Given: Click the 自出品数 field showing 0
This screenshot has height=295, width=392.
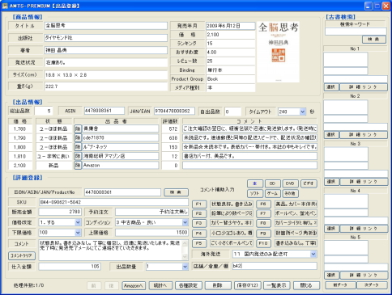Looking at the screenshot, I should pos(232,112).
